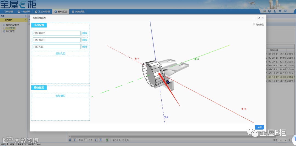Click the 17:11:44 table cell
This screenshot has height=146, width=296.
tap(277, 81)
